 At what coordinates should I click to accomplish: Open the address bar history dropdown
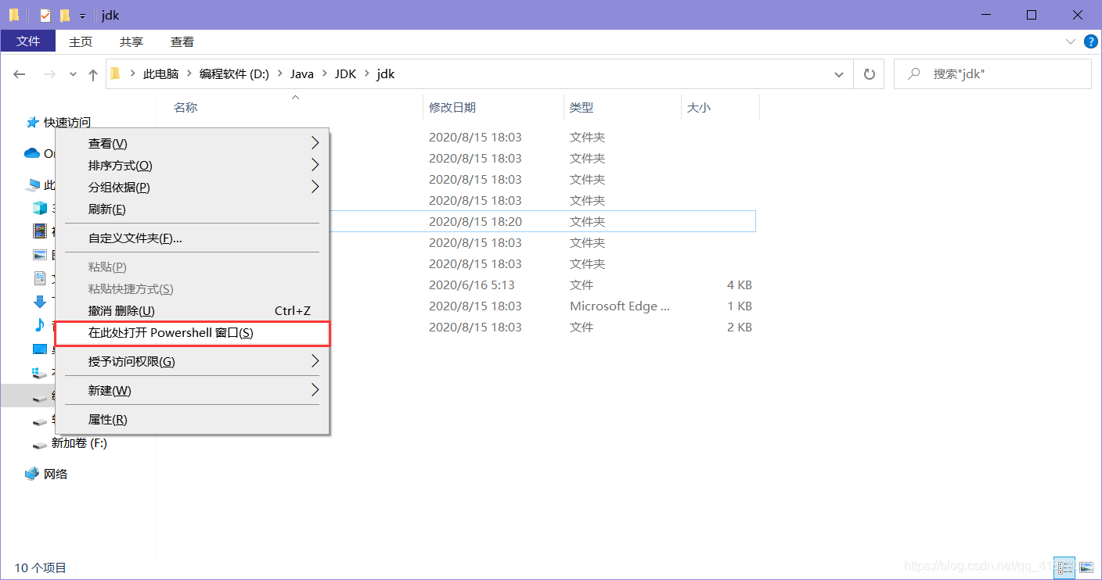(839, 74)
